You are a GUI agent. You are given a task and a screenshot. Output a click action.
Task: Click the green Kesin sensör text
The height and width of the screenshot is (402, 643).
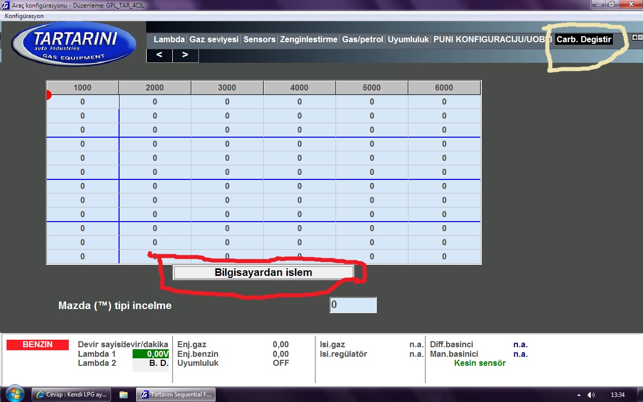pyautogui.click(x=480, y=363)
